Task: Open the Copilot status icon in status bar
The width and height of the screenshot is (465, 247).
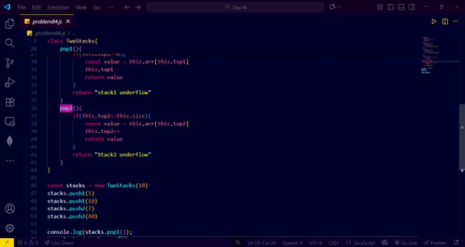Action: 384,242
